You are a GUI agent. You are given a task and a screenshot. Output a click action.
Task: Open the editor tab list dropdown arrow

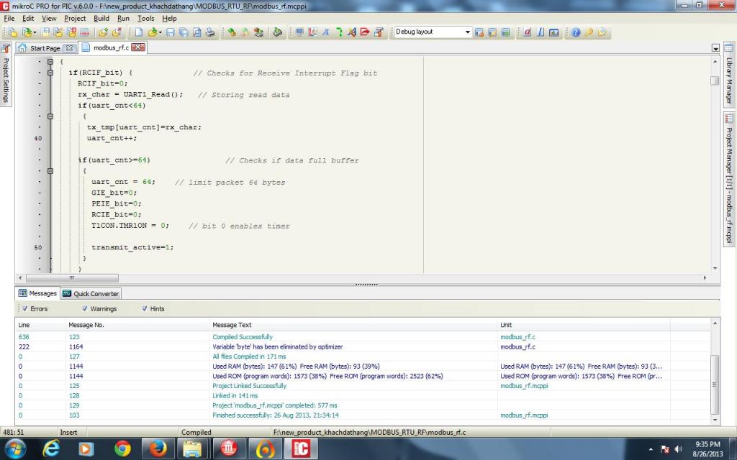tap(715, 48)
